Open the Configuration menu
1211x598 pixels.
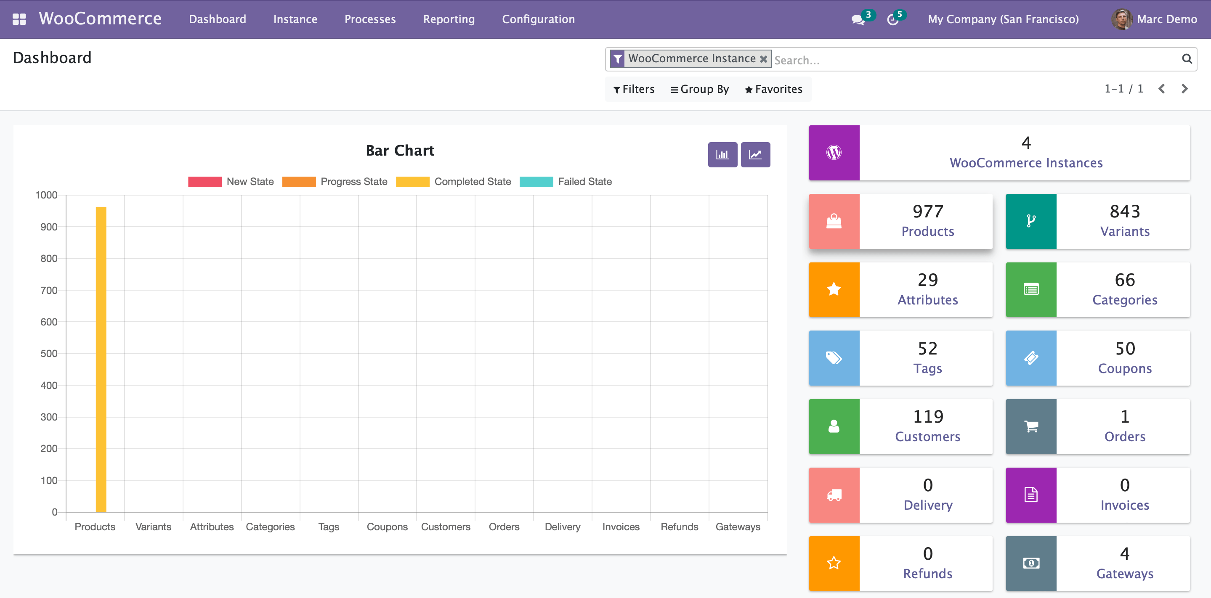click(538, 19)
